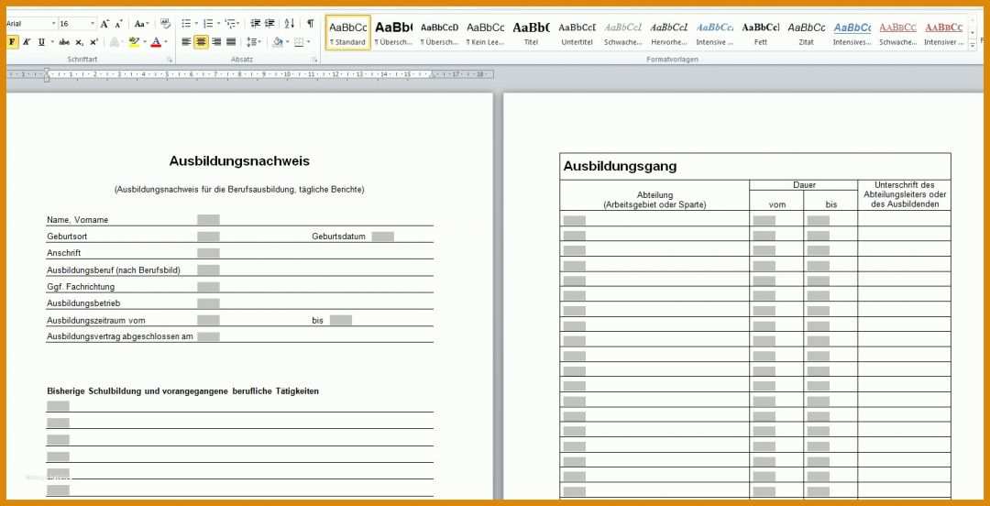Apply the Intensives Zitat style

tap(852, 33)
